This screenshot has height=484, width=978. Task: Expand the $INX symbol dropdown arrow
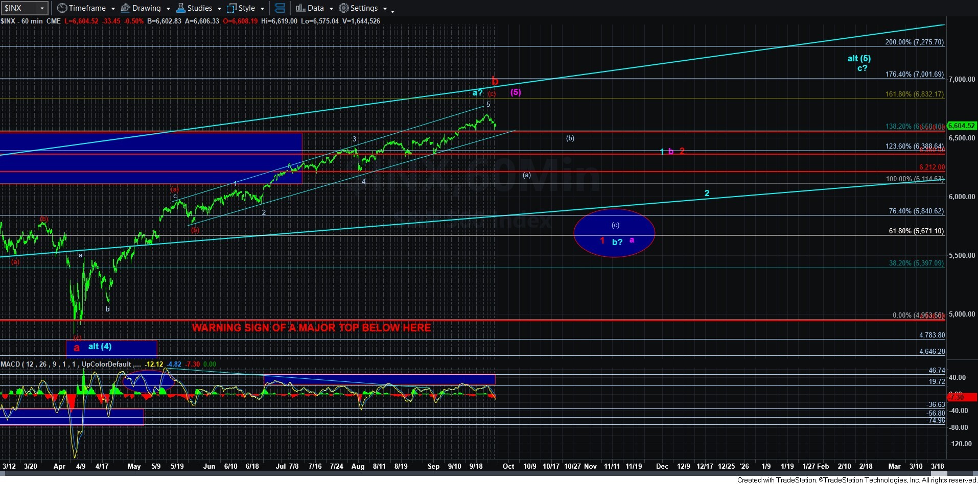[x=42, y=9]
